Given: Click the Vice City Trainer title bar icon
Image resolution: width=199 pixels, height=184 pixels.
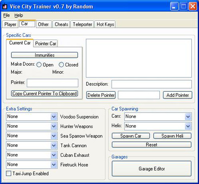Looking at the screenshot, I should tap(5, 6).
